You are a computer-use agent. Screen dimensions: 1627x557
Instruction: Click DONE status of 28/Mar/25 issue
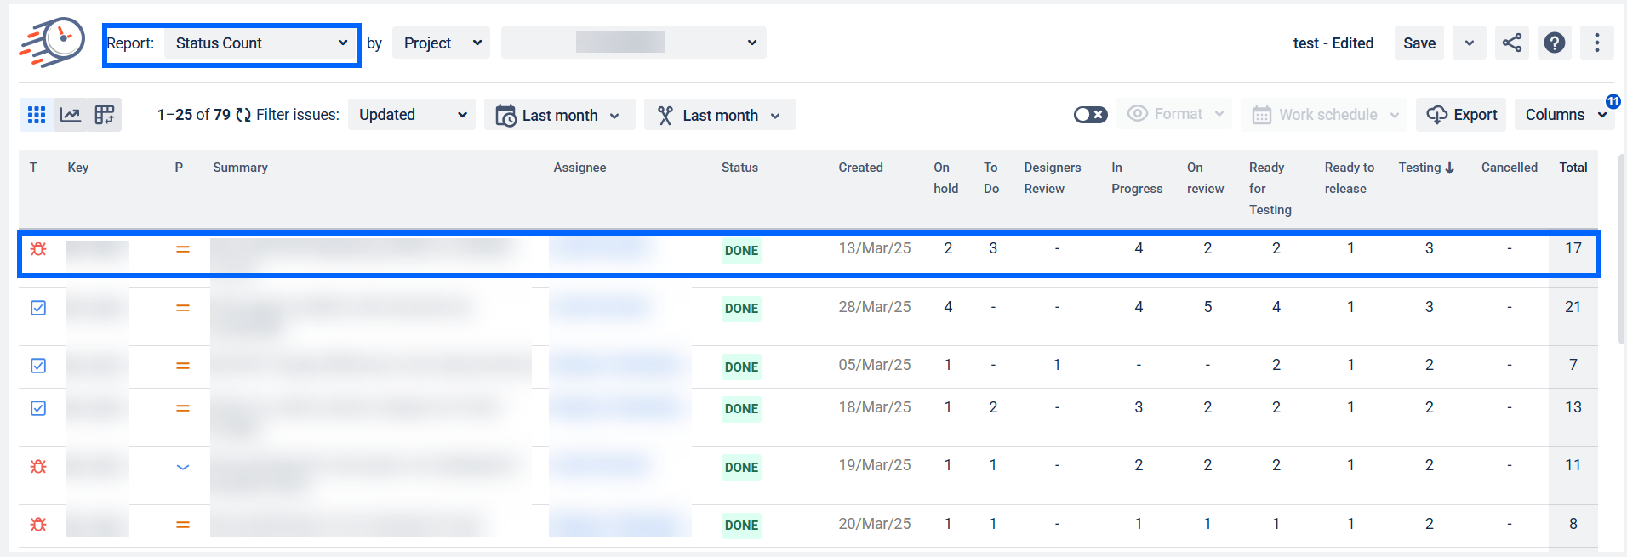(741, 309)
